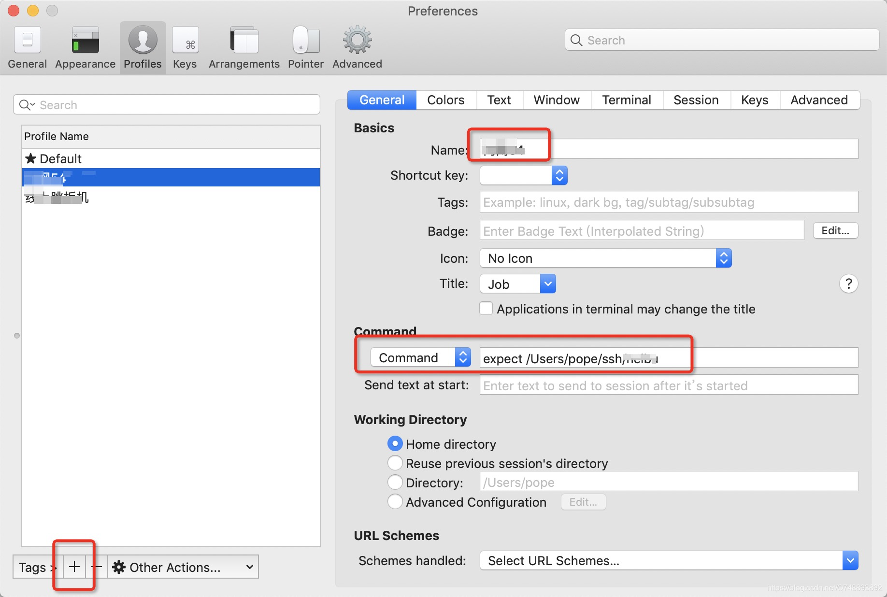Open the General preferences pane icon
The image size is (887, 597).
pyautogui.click(x=28, y=47)
